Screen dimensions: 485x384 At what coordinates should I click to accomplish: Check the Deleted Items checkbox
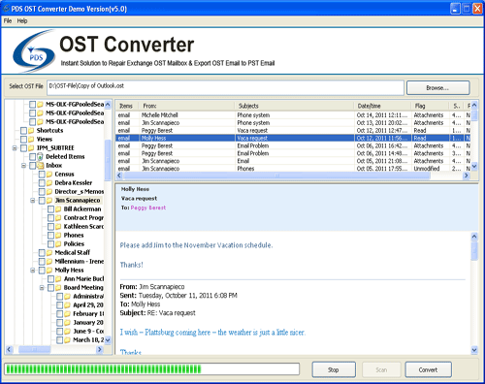[33, 157]
